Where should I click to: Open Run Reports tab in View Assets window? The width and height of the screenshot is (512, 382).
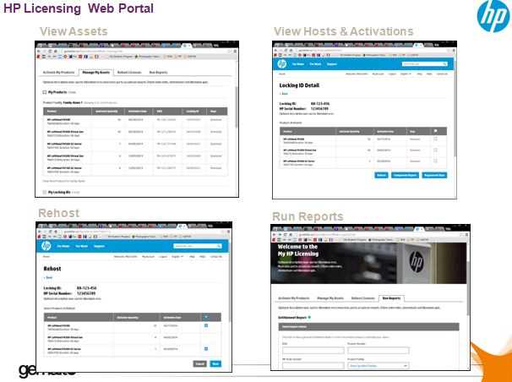[x=158, y=72]
